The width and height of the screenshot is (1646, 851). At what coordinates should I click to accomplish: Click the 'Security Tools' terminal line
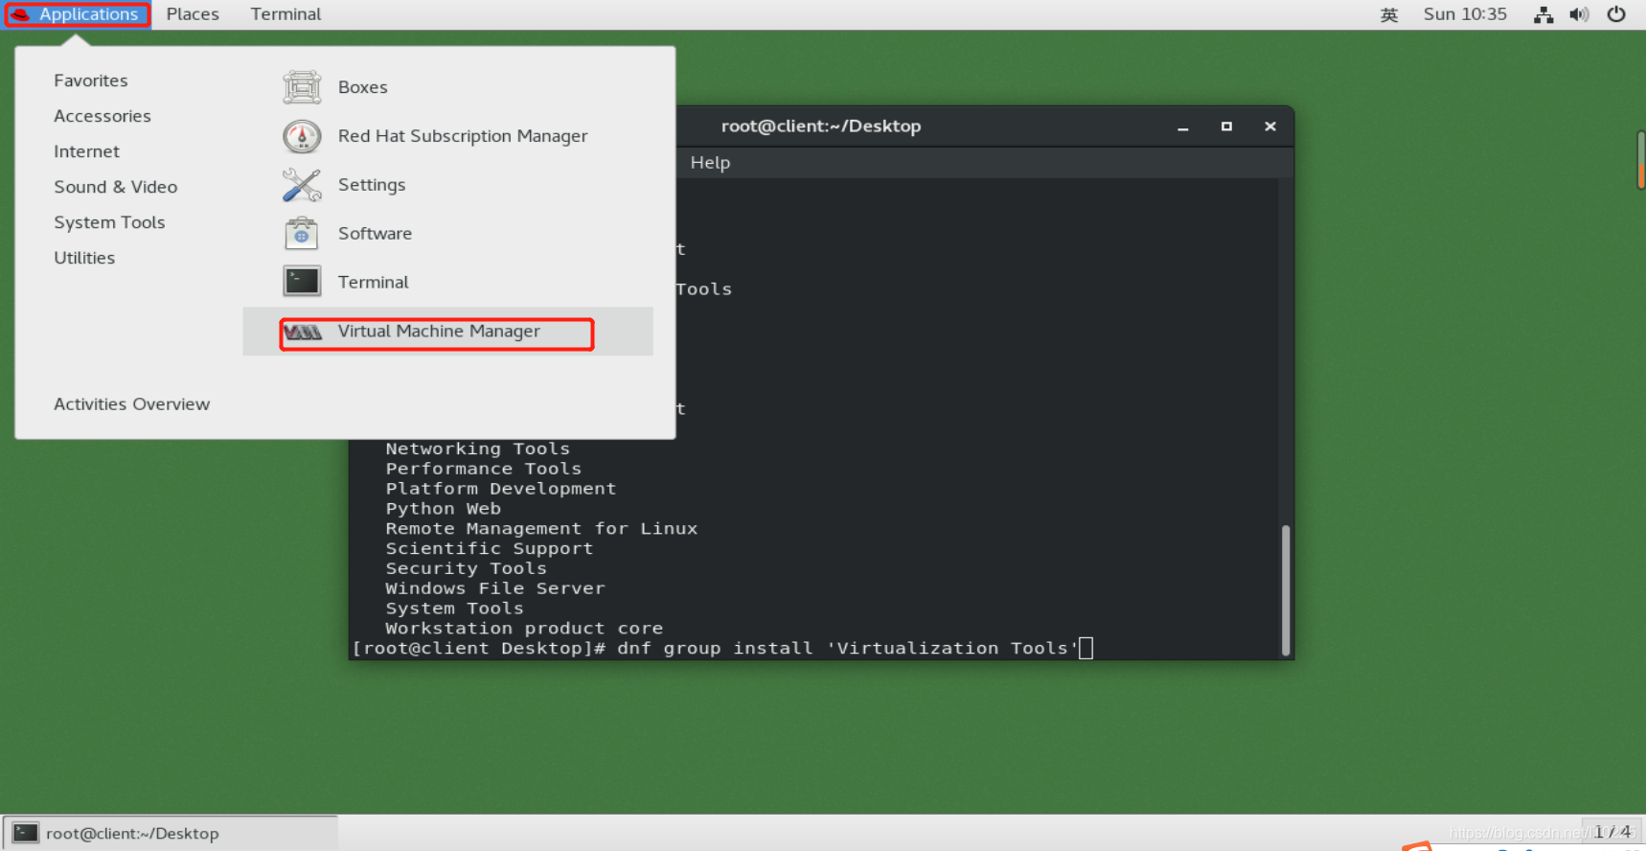[466, 569]
